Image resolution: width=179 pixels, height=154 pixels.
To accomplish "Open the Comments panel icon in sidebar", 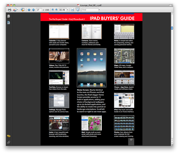I will pos(9,136).
